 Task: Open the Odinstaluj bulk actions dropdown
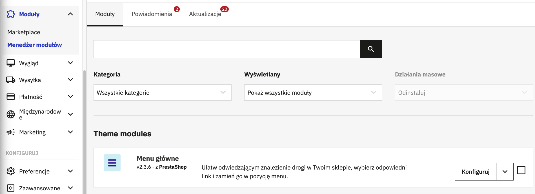tap(464, 93)
